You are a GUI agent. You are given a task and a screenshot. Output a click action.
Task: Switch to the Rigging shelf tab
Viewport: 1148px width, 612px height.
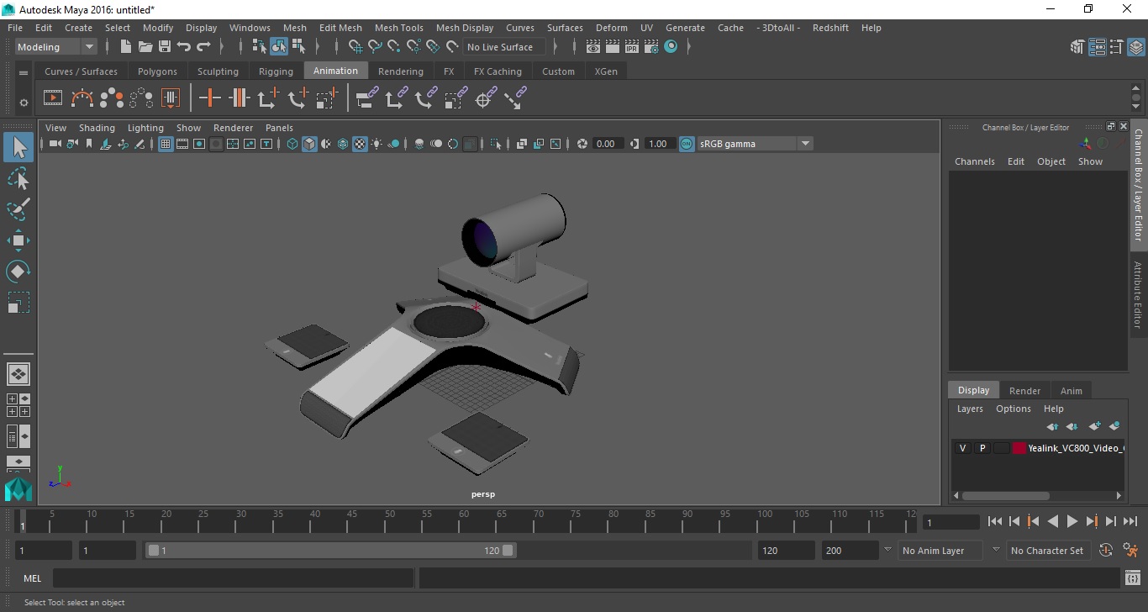coord(276,71)
